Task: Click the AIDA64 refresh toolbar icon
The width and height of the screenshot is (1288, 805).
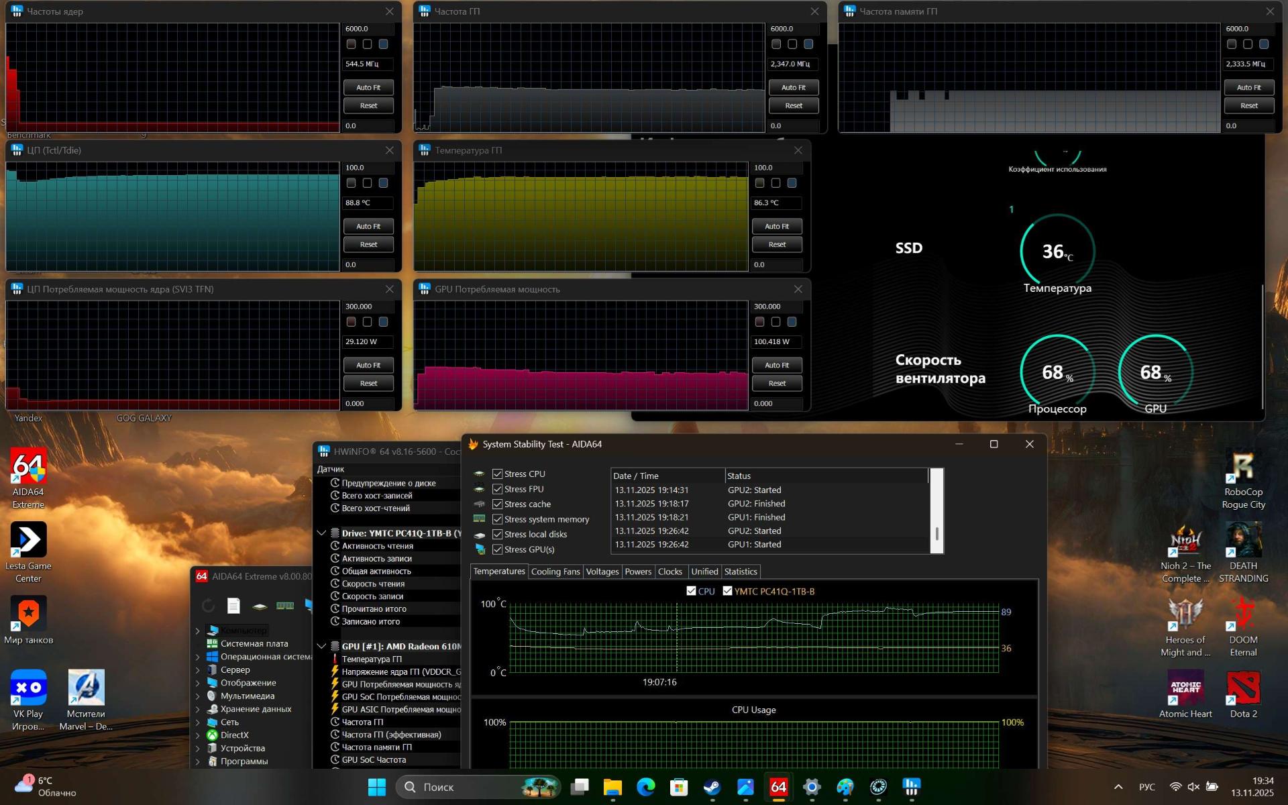Action: point(208,606)
